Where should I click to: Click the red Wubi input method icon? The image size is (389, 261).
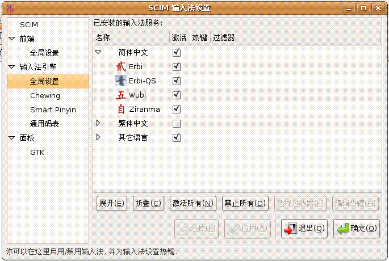121,95
